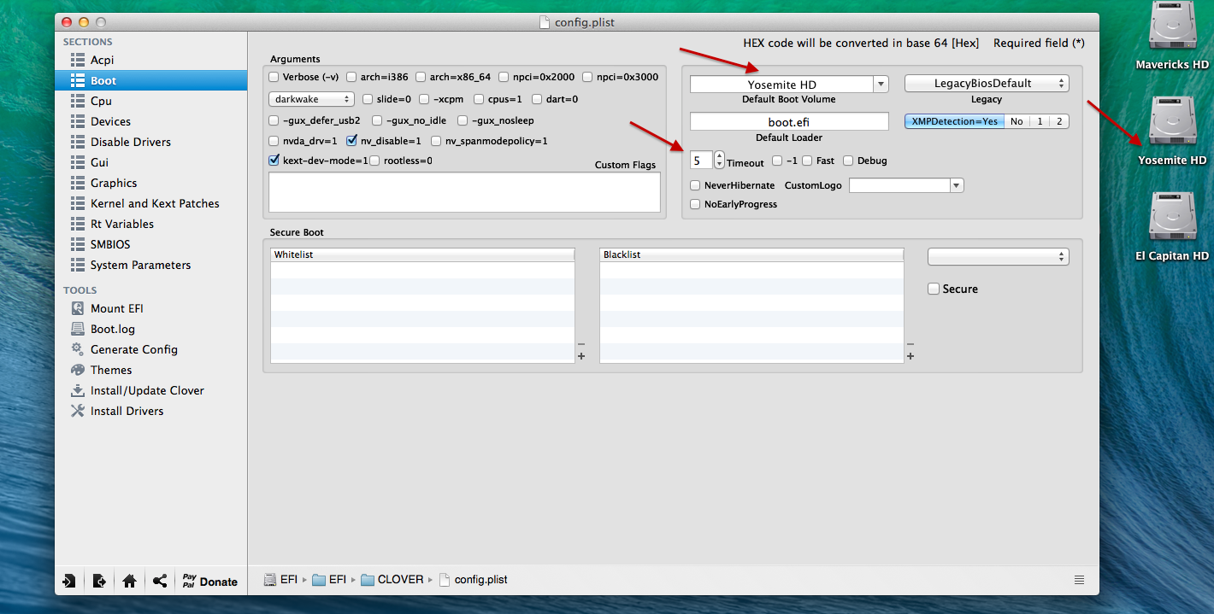
Task: Select XMPDetection segment 1
Action: (x=1040, y=121)
